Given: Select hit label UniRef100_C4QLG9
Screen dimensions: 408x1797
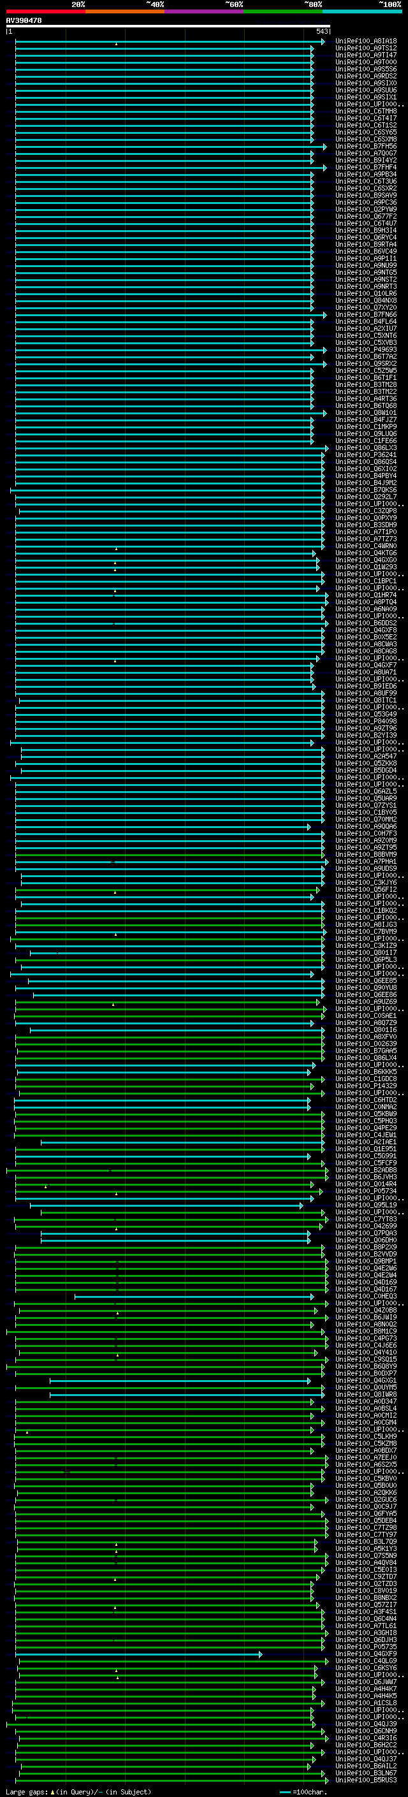Looking at the screenshot, I should 365,1661.
